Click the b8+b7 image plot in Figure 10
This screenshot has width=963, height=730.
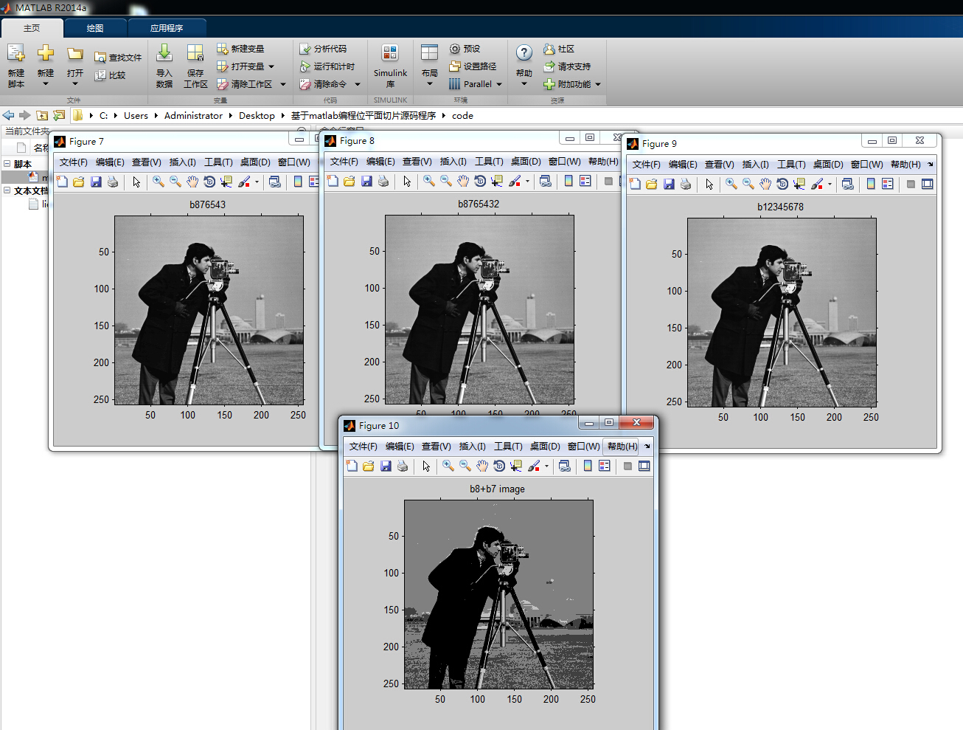point(498,594)
